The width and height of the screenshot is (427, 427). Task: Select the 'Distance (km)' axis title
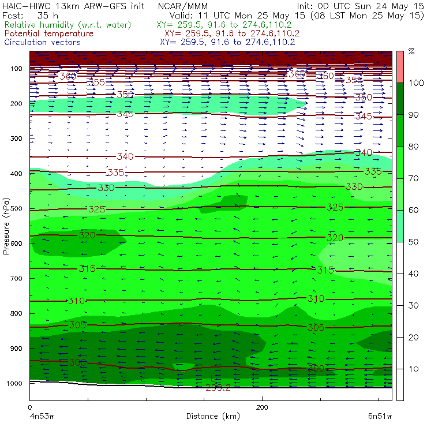(x=213, y=416)
